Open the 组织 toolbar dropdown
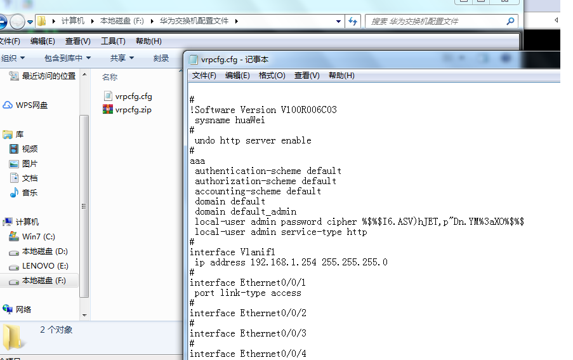This screenshot has width=573, height=360. 13,58
